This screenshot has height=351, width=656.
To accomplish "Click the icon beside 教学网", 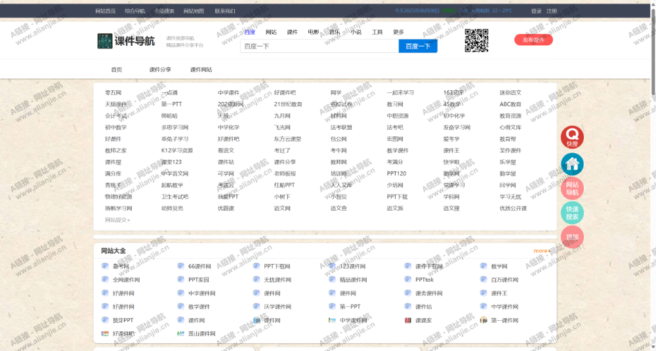I will click(x=483, y=266).
